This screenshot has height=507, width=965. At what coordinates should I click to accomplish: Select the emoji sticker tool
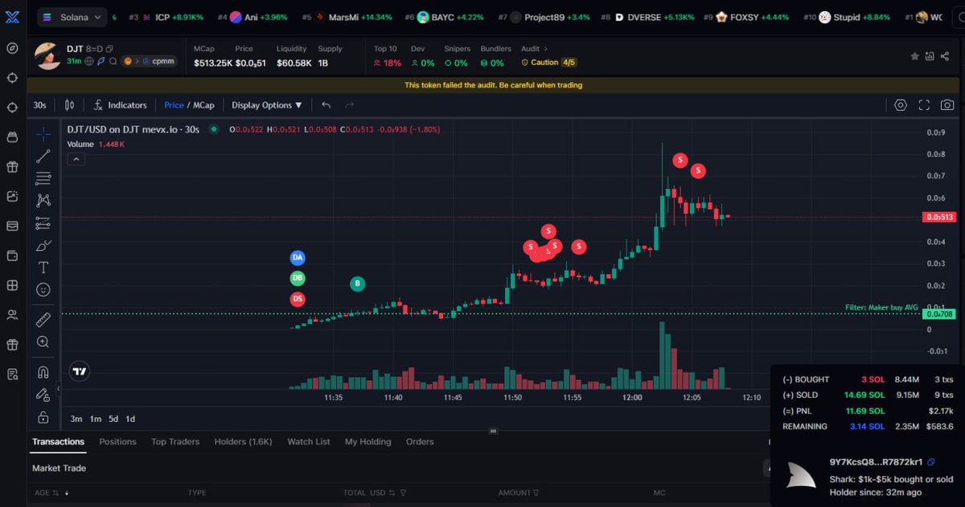pos(43,289)
